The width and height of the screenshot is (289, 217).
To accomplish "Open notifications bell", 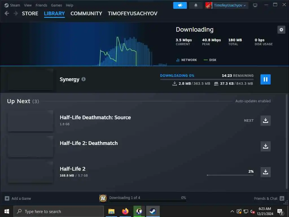I will click(x=196, y=5).
